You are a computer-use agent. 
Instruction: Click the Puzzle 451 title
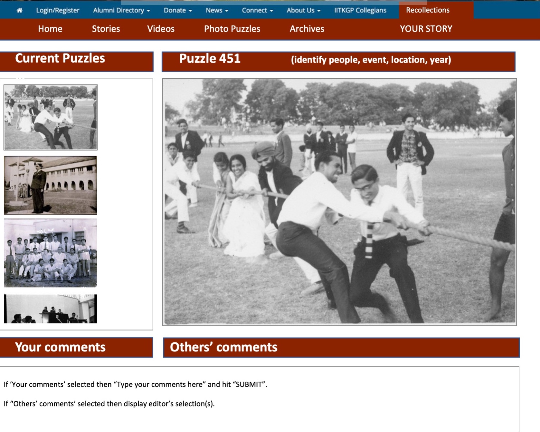(210, 59)
